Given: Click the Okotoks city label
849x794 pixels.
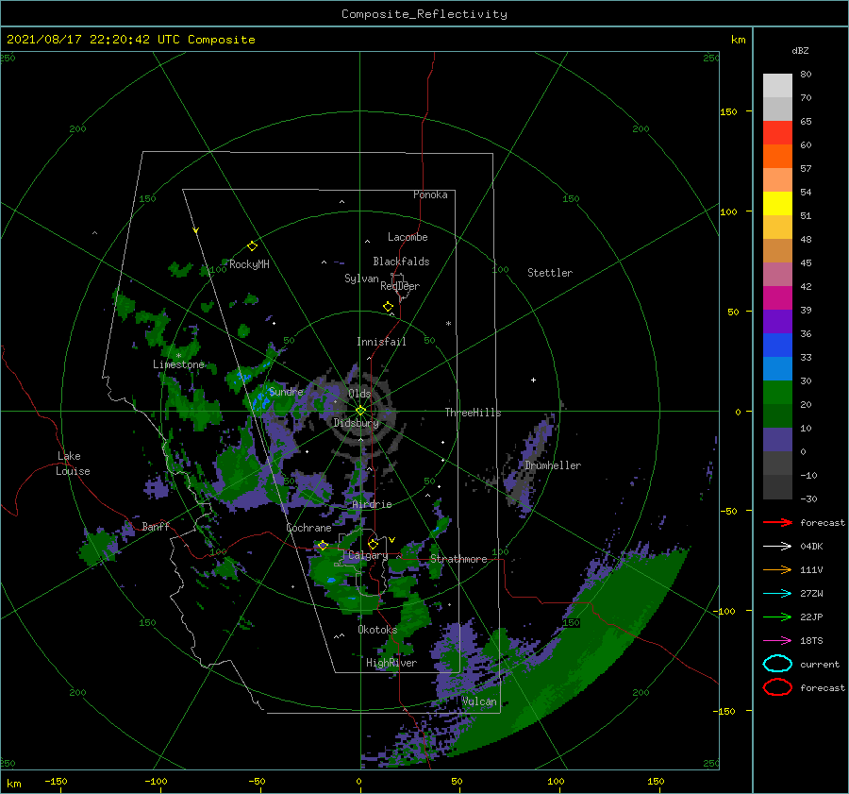Looking at the screenshot, I should click(377, 630).
